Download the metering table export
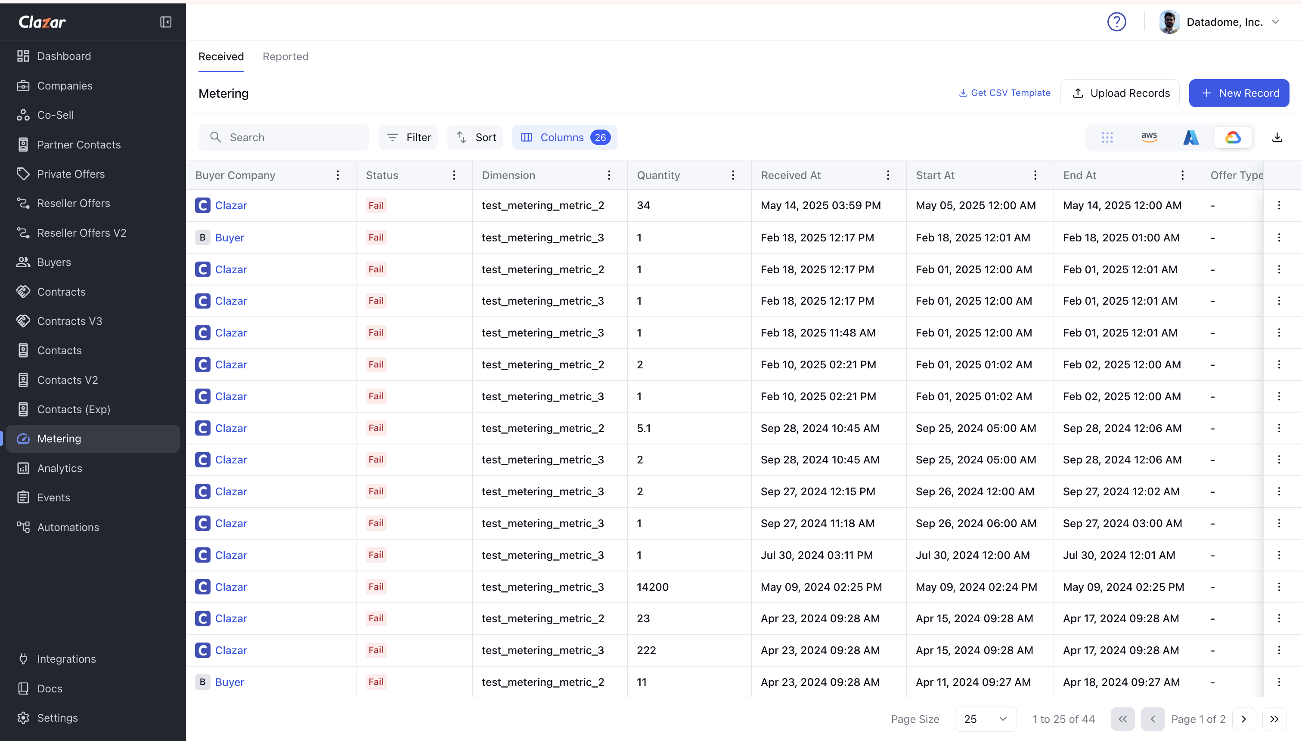This screenshot has width=1302, height=741. tap(1277, 137)
